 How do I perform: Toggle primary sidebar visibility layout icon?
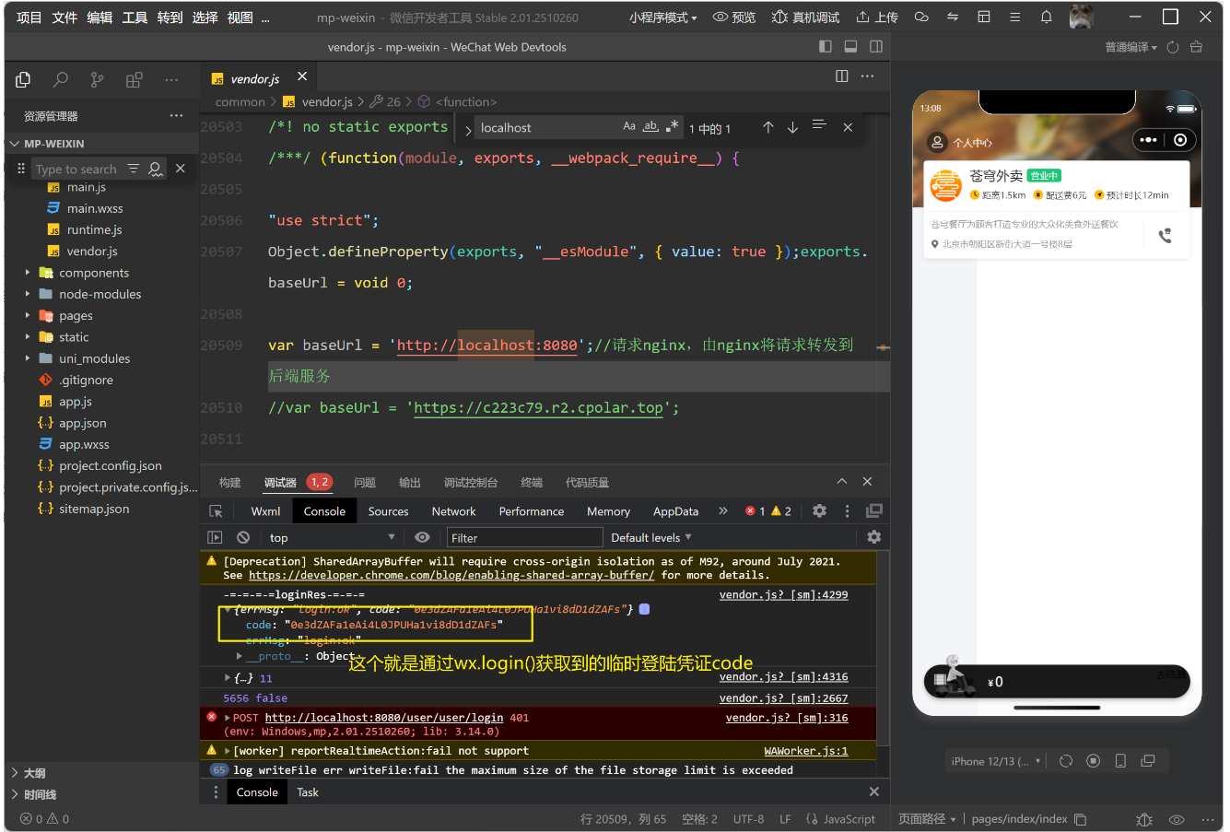(826, 47)
